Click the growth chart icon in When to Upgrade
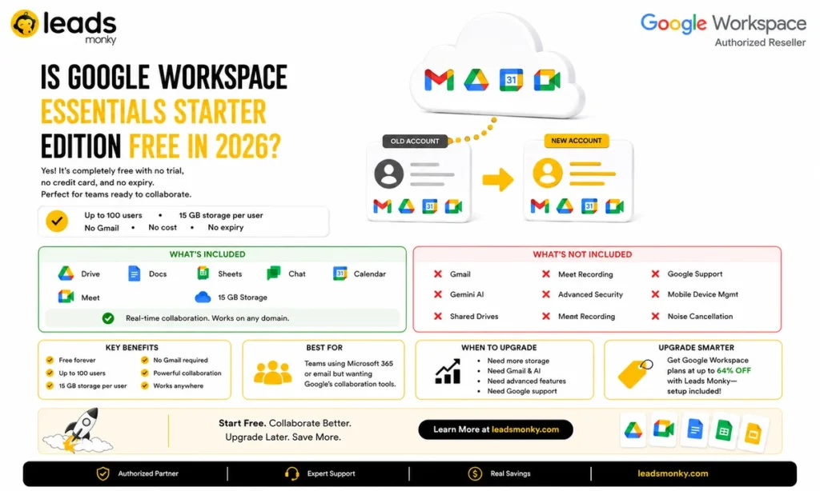Viewport: 820px width, 491px height. point(448,371)
